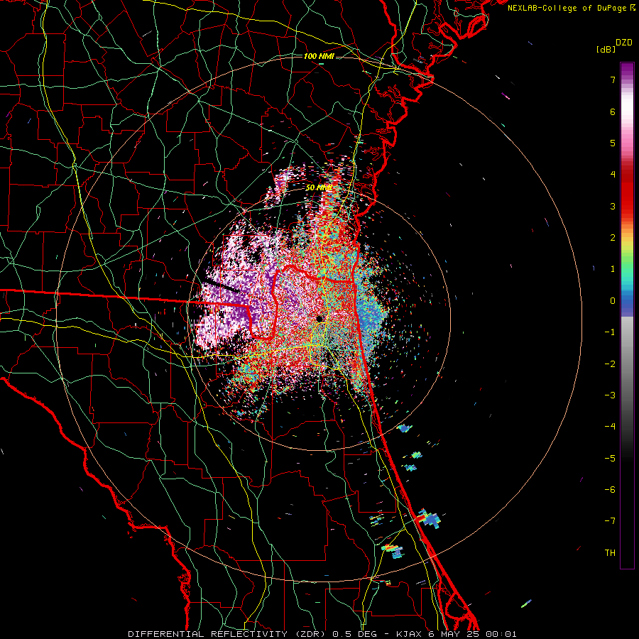
Task: Select the -6 tick on the color scale
Action: click(x=610, y=489)
